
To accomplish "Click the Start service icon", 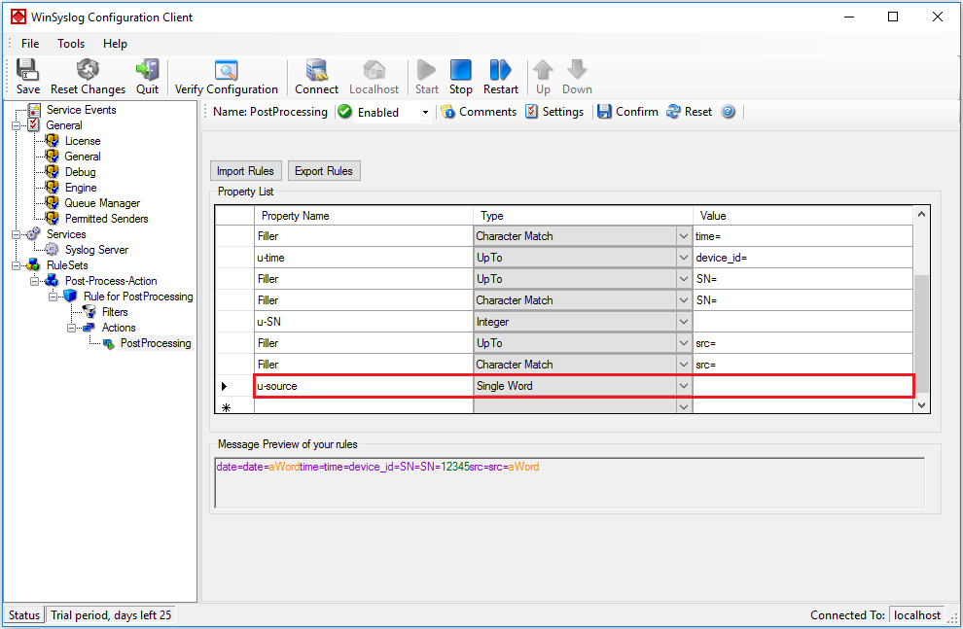I will pyautogui.click(x=426, y=77).
